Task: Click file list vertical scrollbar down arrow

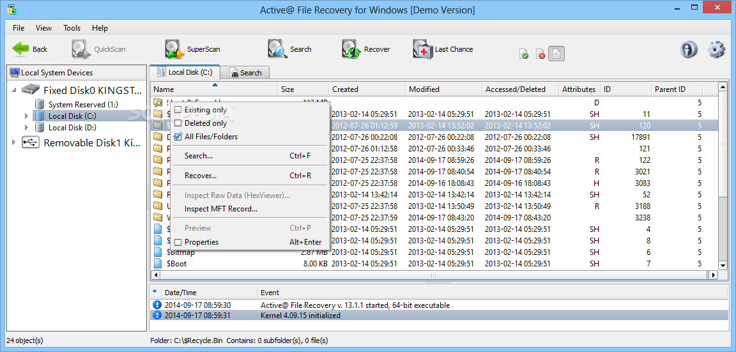Action: pos(722,266)
